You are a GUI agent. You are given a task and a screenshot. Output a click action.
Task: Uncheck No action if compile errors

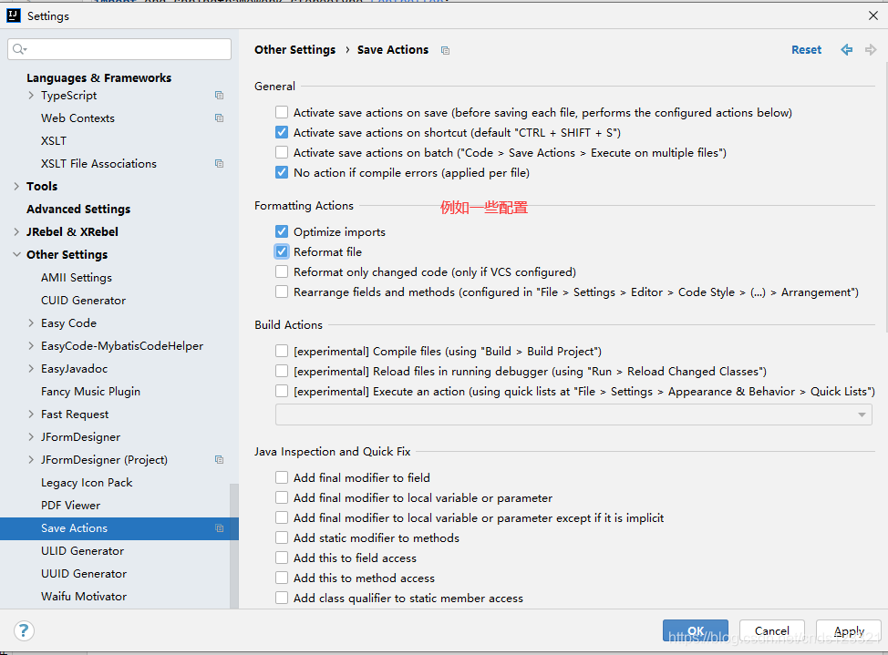coord(282,172)
